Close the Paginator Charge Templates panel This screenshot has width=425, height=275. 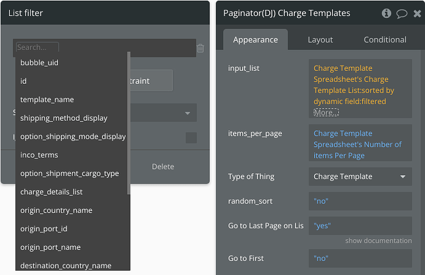tap(417, 13)
